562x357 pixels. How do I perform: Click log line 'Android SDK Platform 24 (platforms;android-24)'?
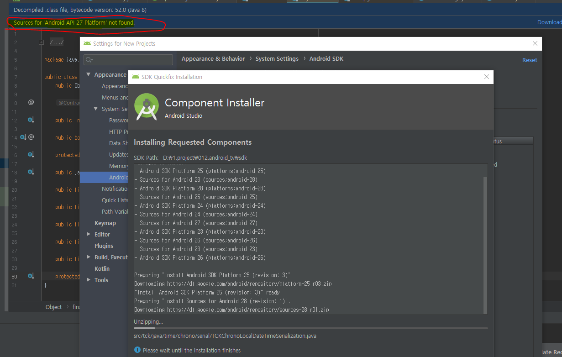pyautogui.click(x=200, y=206)
